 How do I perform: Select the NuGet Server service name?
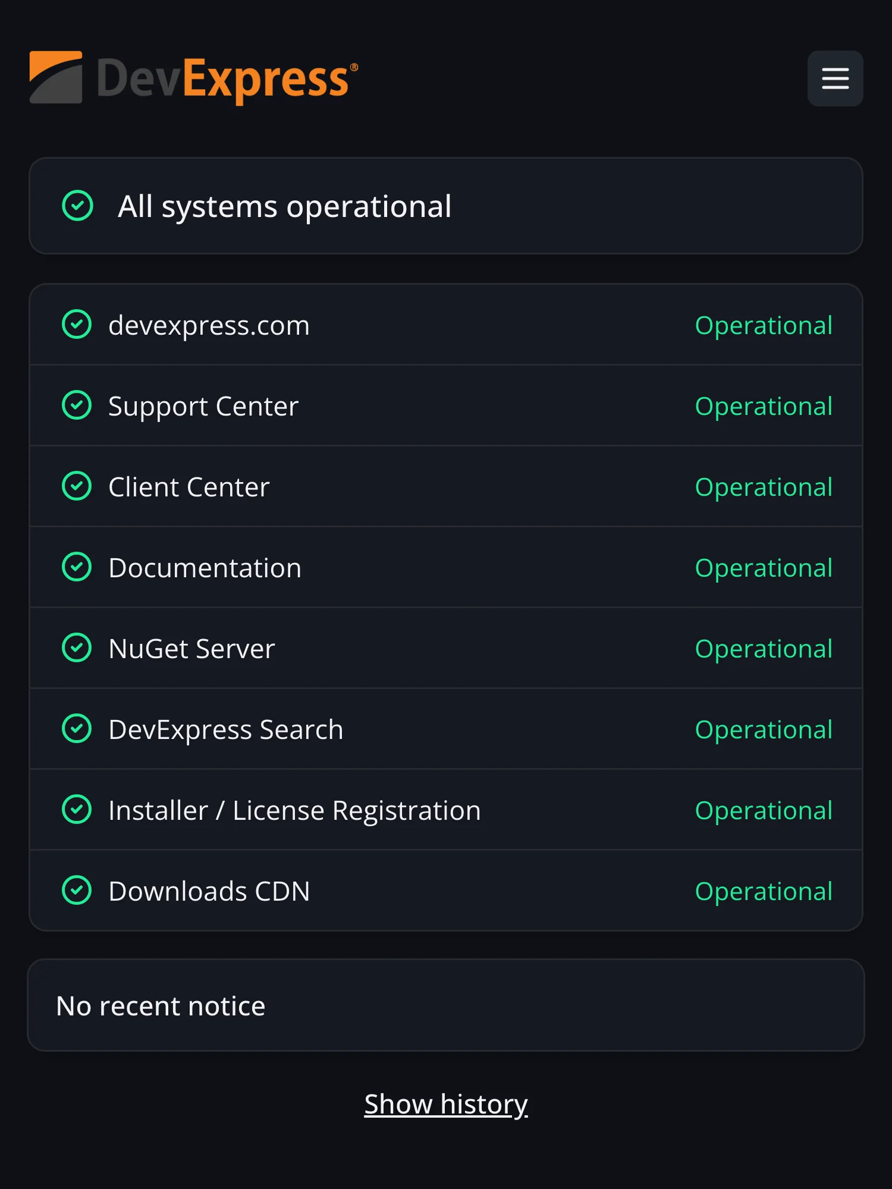(x=191, y=649)
